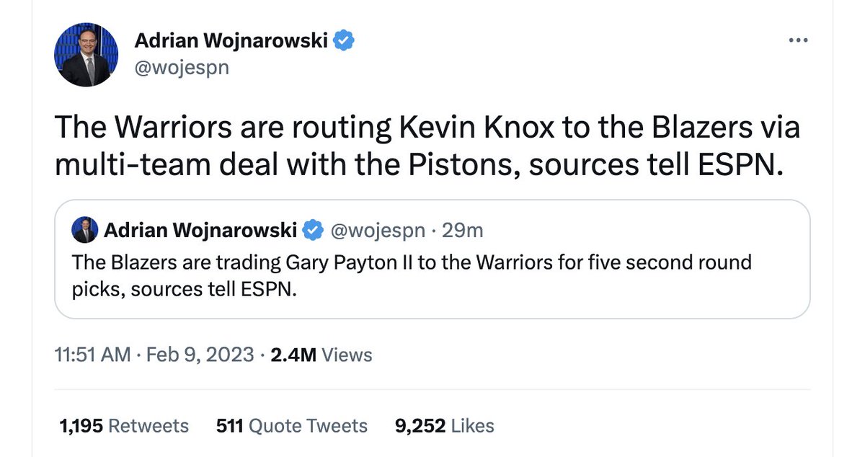Open the three-dot more options menu
865x457 pixels.
pos(798,41)
